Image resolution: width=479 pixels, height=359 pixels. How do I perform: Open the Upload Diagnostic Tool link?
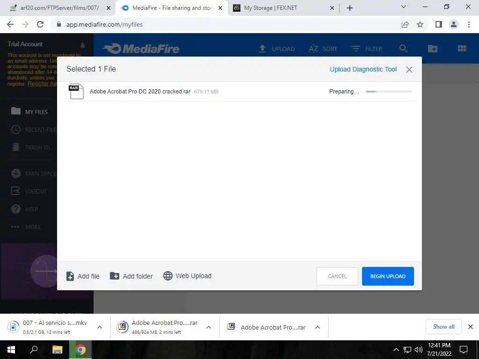tap(363, 69)
